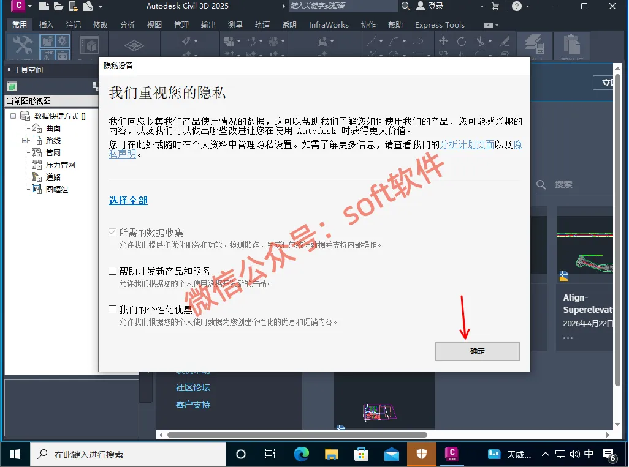
Task: Open the 帮助 ribbon tab
Action: coord(395,25)
